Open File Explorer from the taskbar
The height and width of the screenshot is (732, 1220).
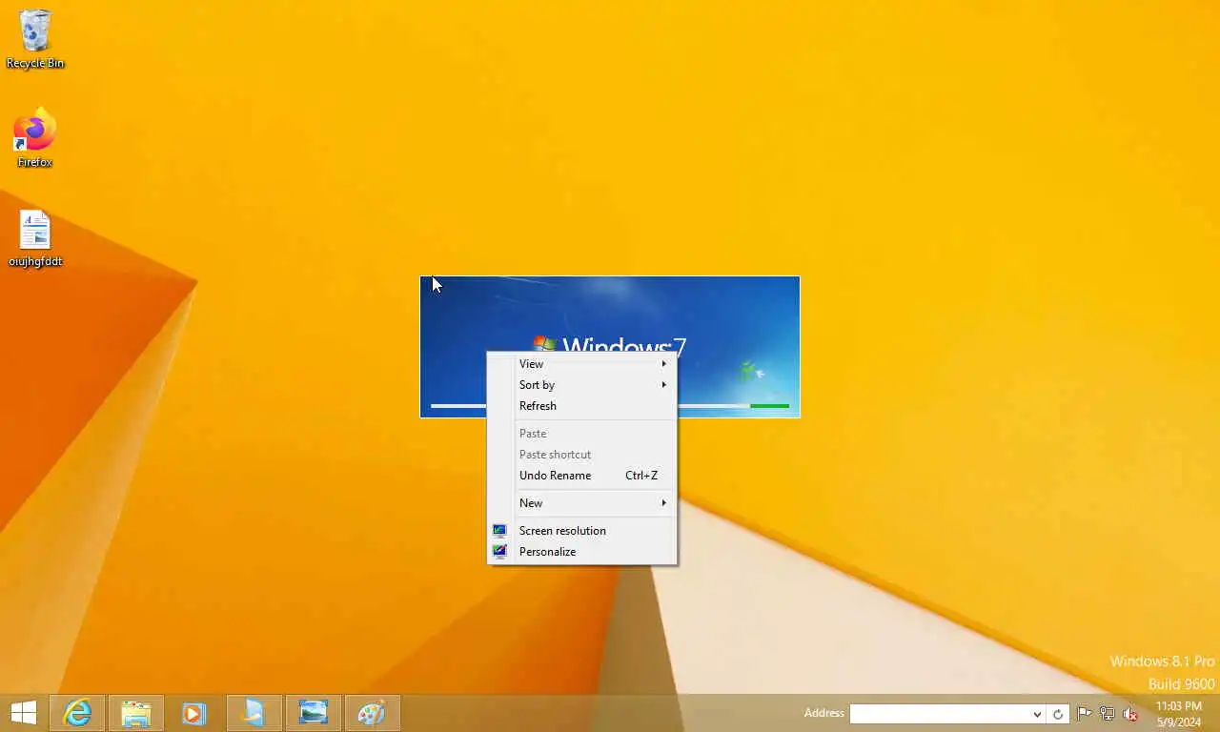click(136, 713)
